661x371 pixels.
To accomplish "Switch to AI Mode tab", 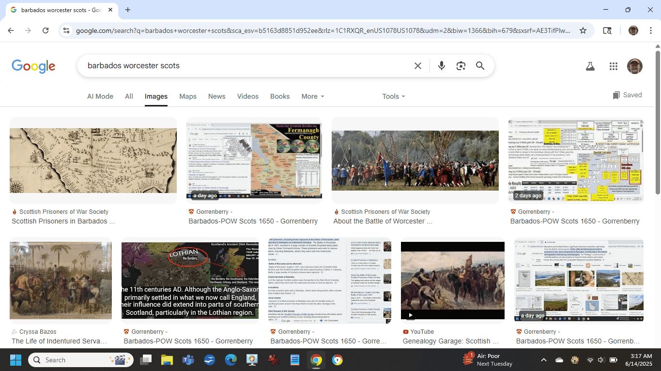I will tap(100, 96).
